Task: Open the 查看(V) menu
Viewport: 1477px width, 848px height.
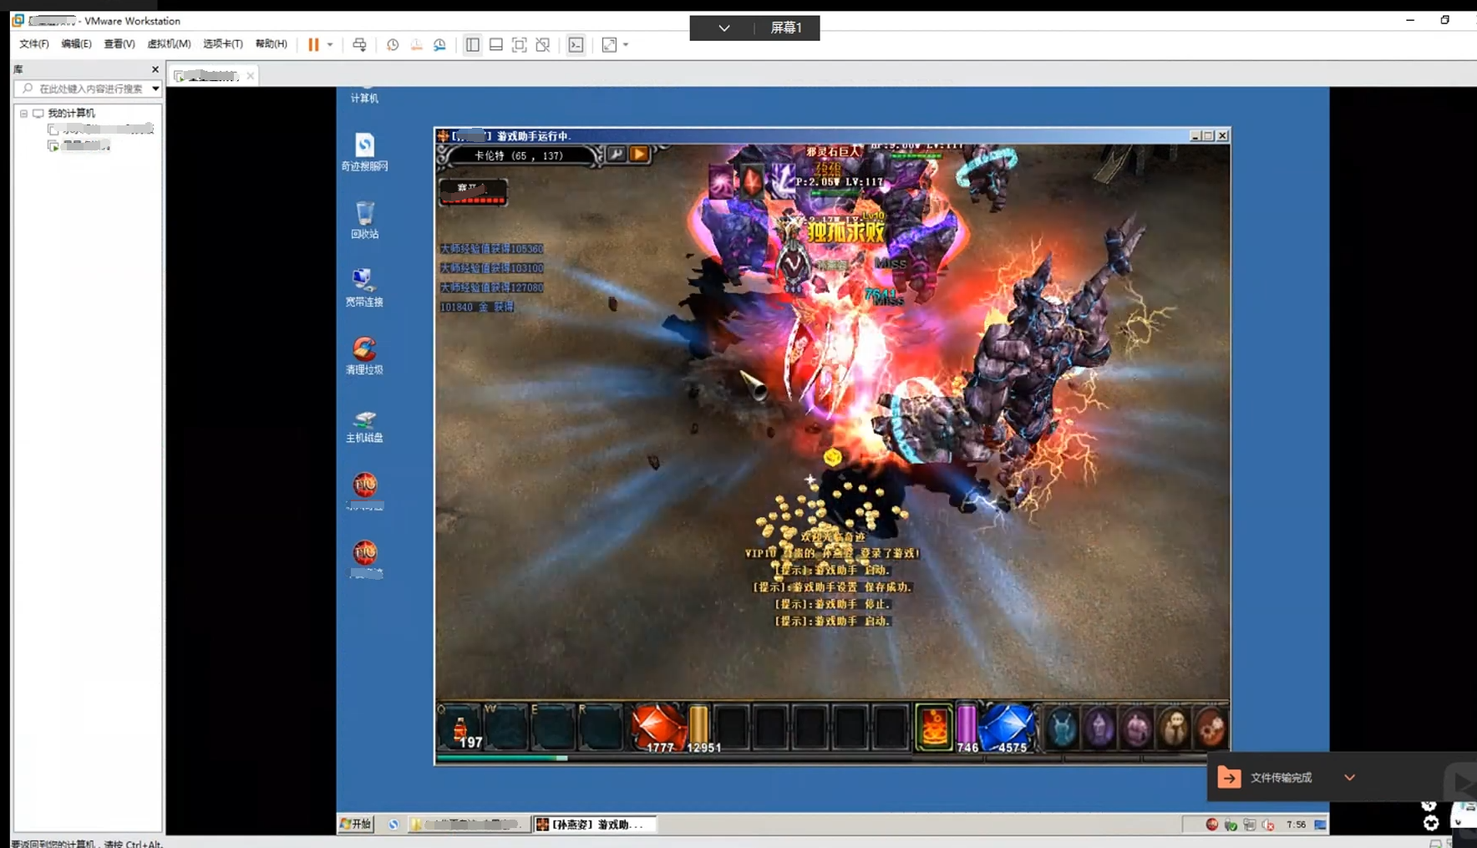Action: [119, 44]
